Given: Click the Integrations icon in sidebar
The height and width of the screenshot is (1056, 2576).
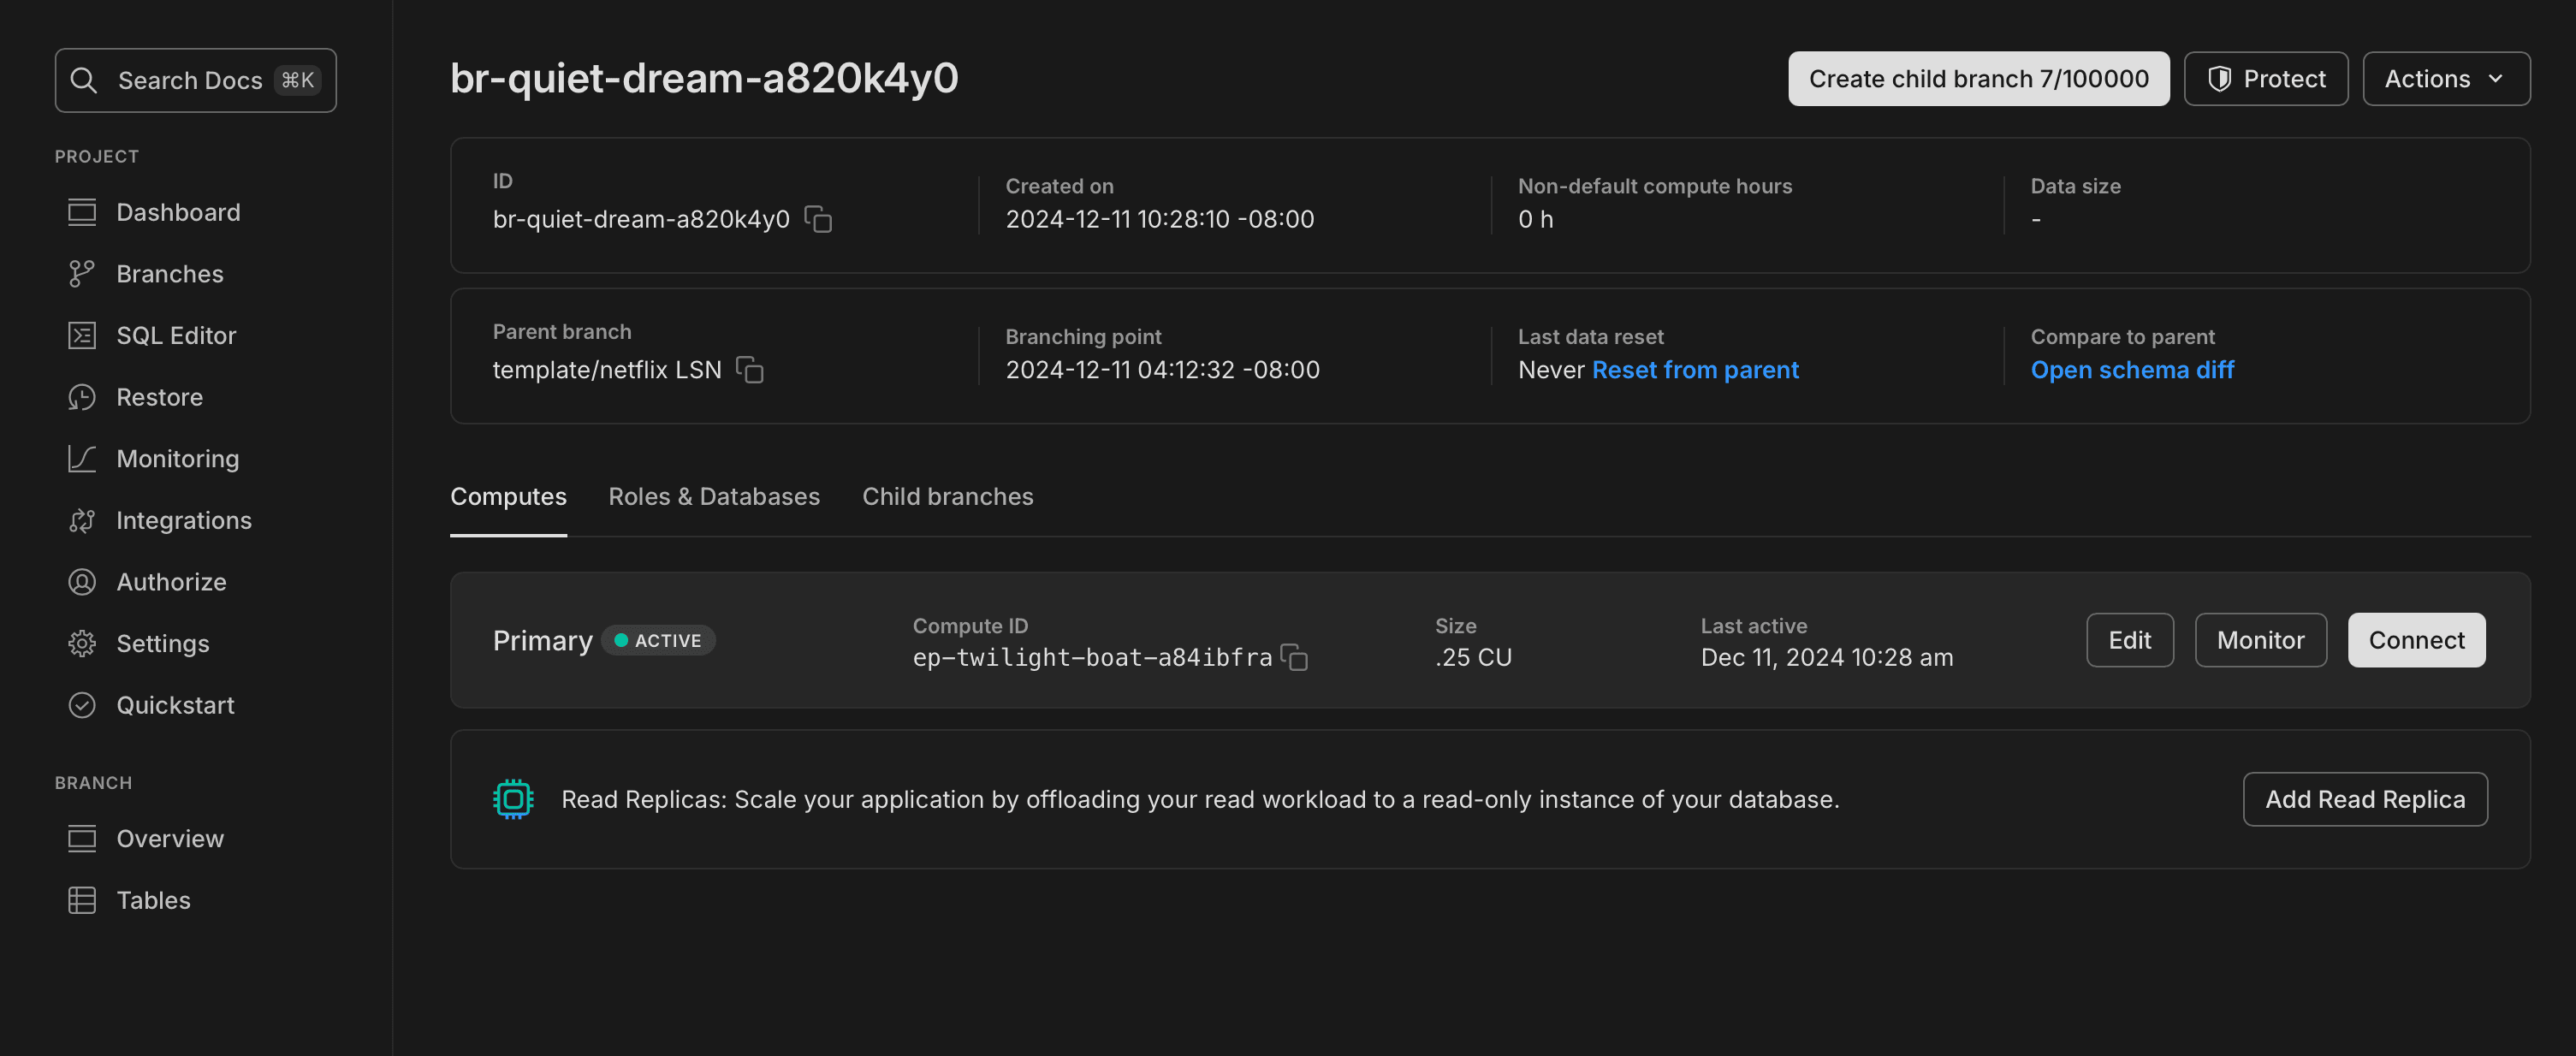Looking at the screenshot, I should [81, 520].
